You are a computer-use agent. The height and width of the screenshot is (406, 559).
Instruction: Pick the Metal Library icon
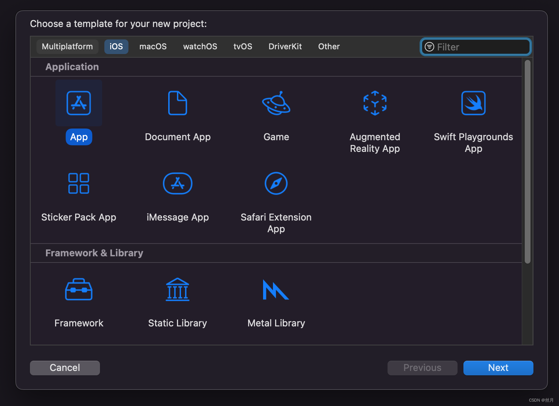pos(276,290)
